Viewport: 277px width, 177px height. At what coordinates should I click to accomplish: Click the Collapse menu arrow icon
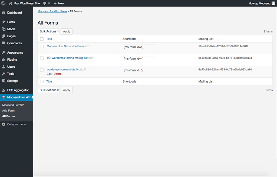(4, 124)
